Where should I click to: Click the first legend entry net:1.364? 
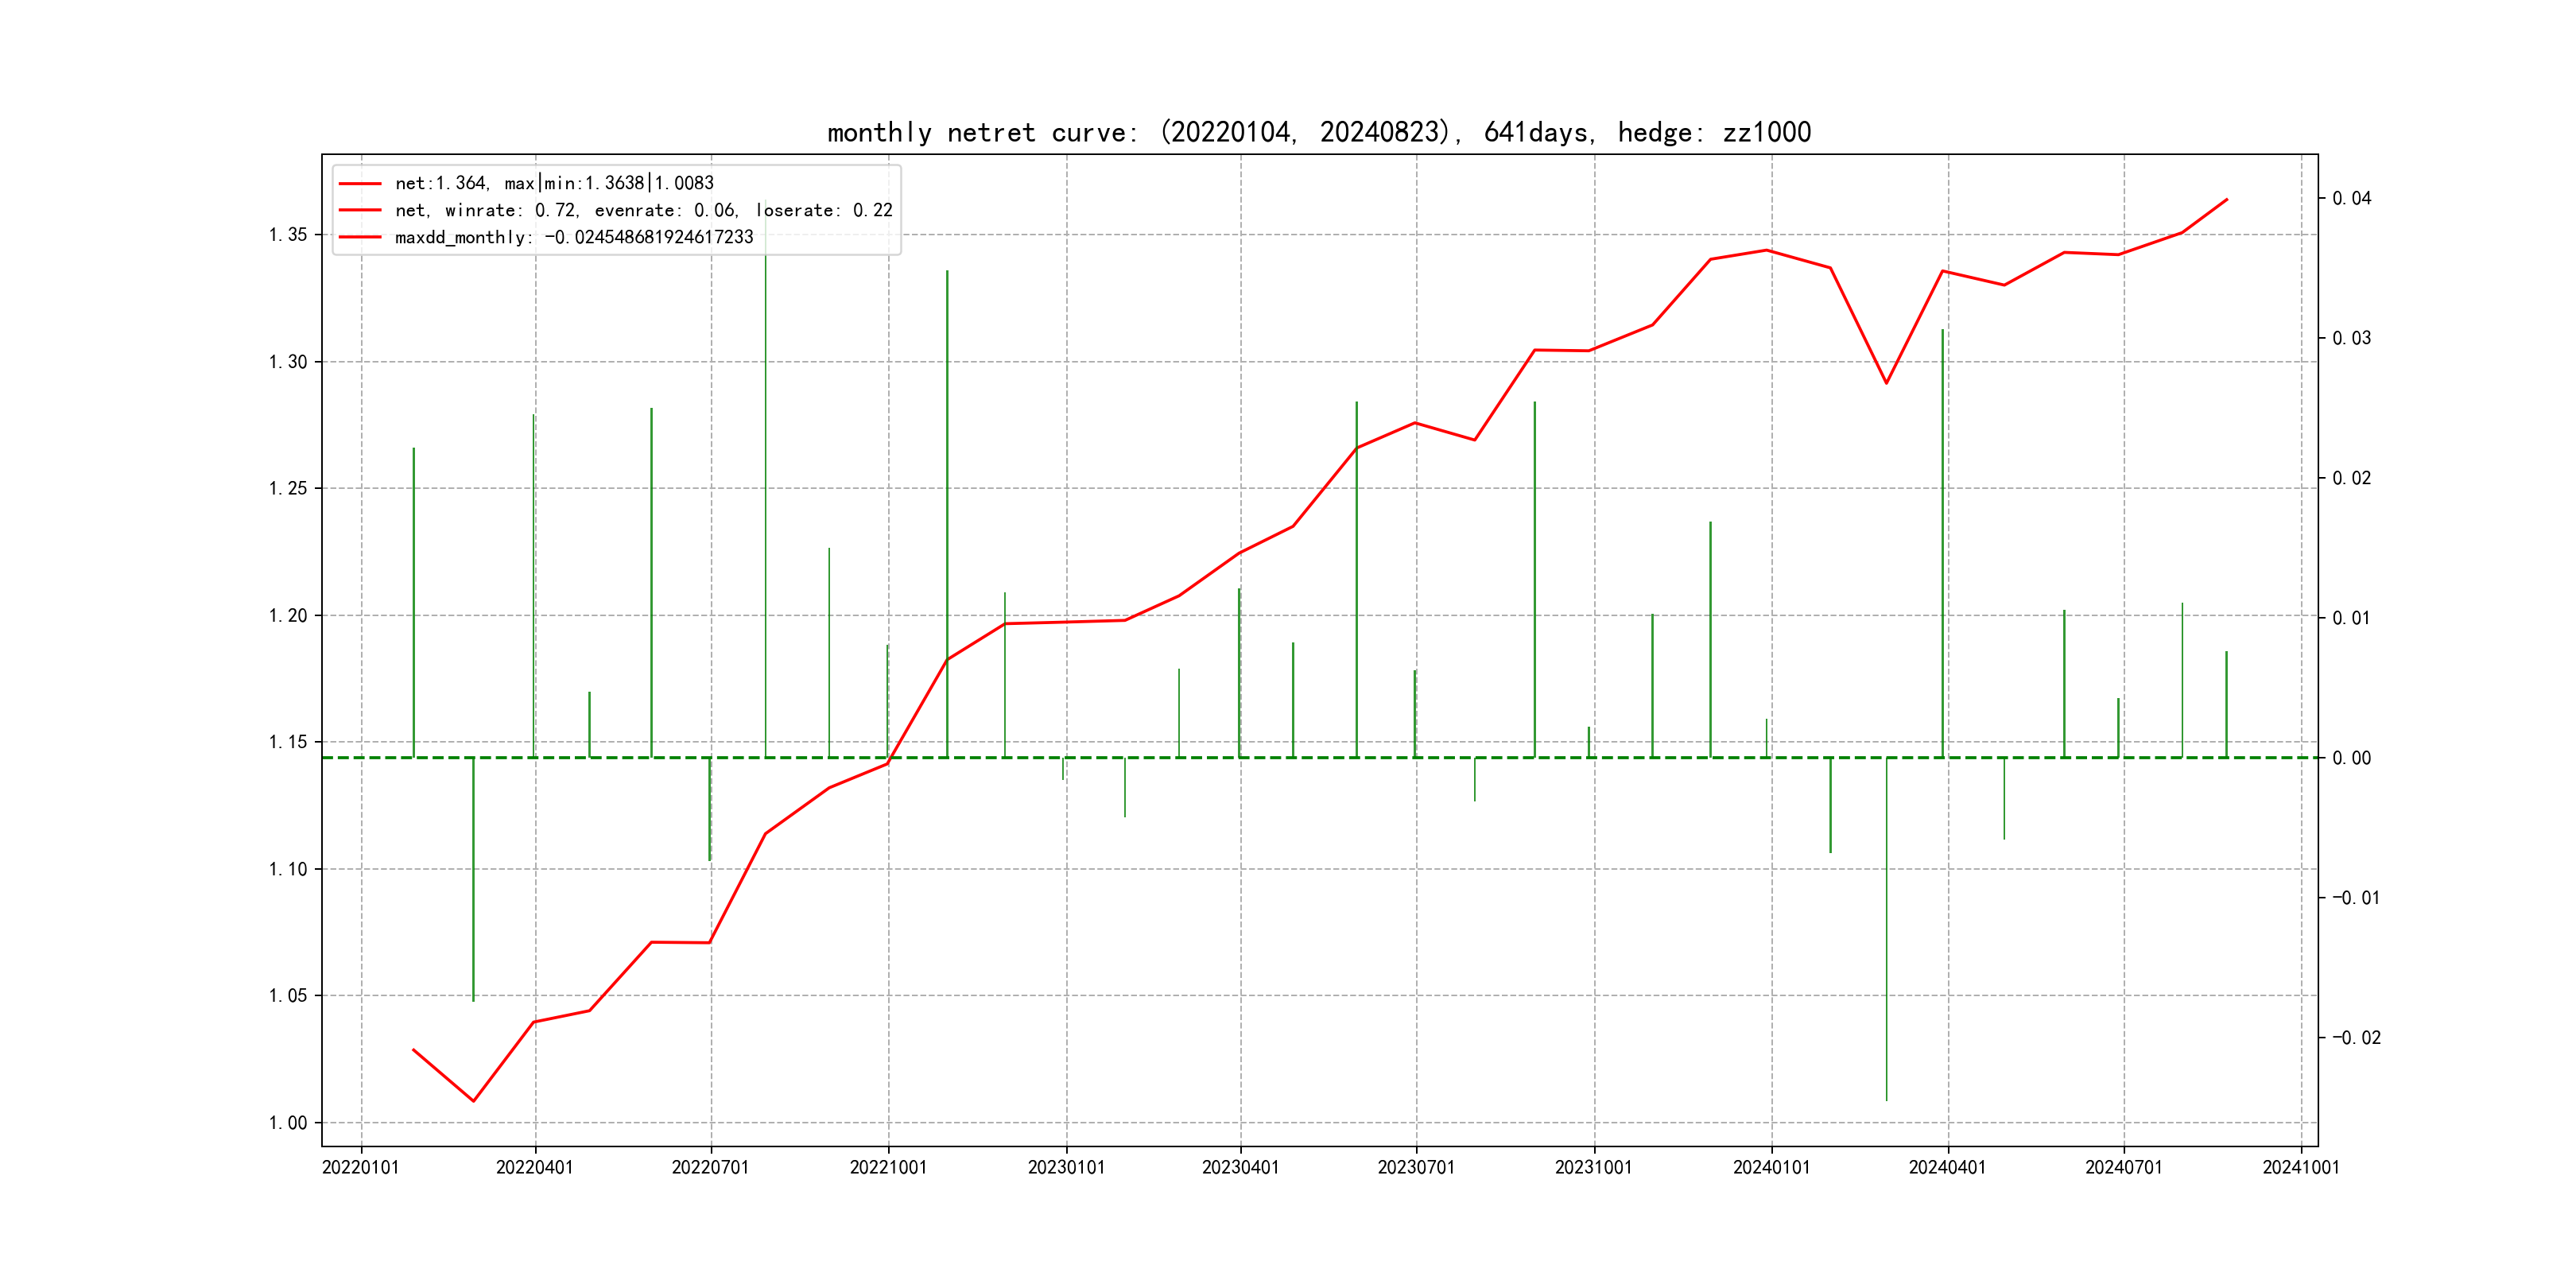click(554, 183)
